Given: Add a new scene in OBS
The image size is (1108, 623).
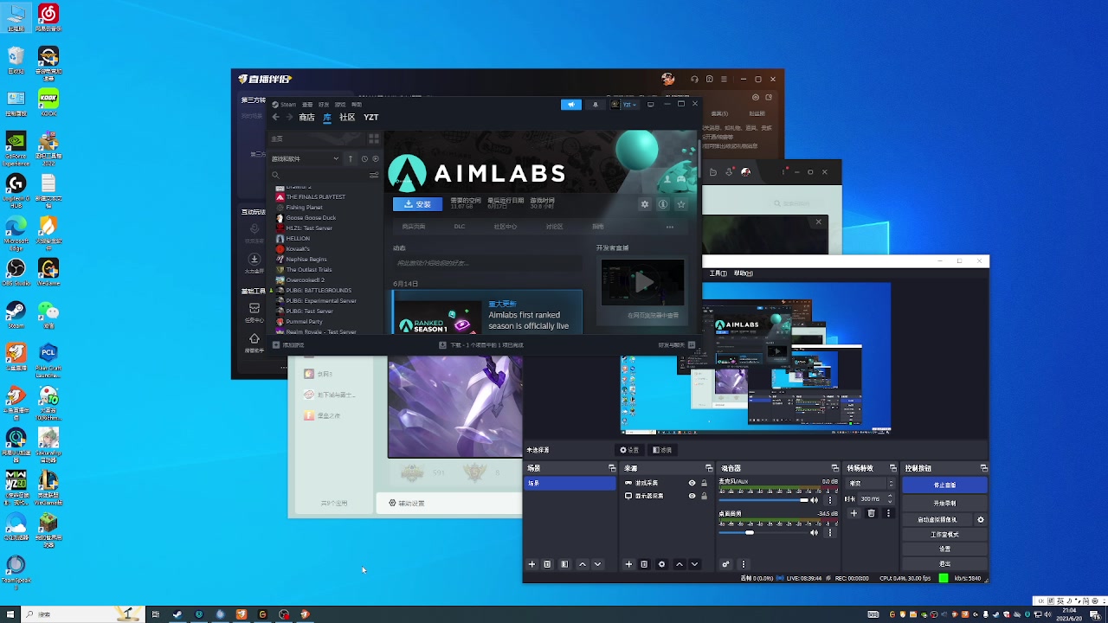Looking at the screenshot, I should click(532, 564).
